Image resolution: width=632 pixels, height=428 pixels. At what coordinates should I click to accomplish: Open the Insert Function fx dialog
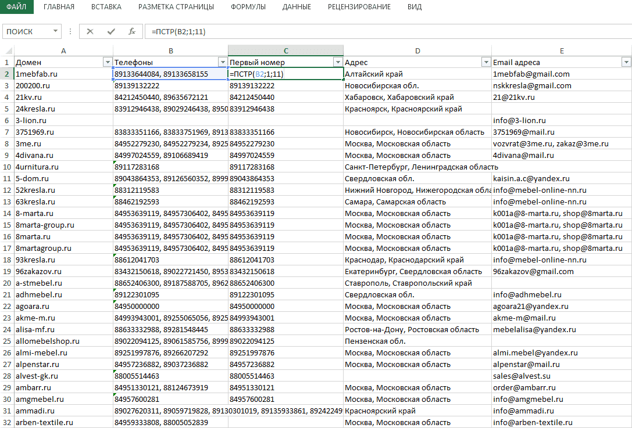coord(132,31)
